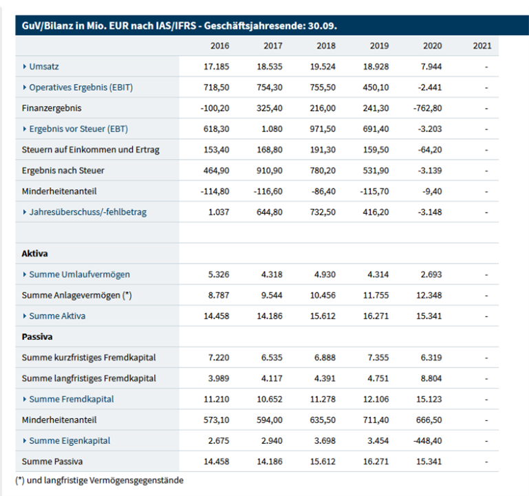
Task: Click Finanzergebnis 2017 value 325,40
Action: [x=270, y=108]
